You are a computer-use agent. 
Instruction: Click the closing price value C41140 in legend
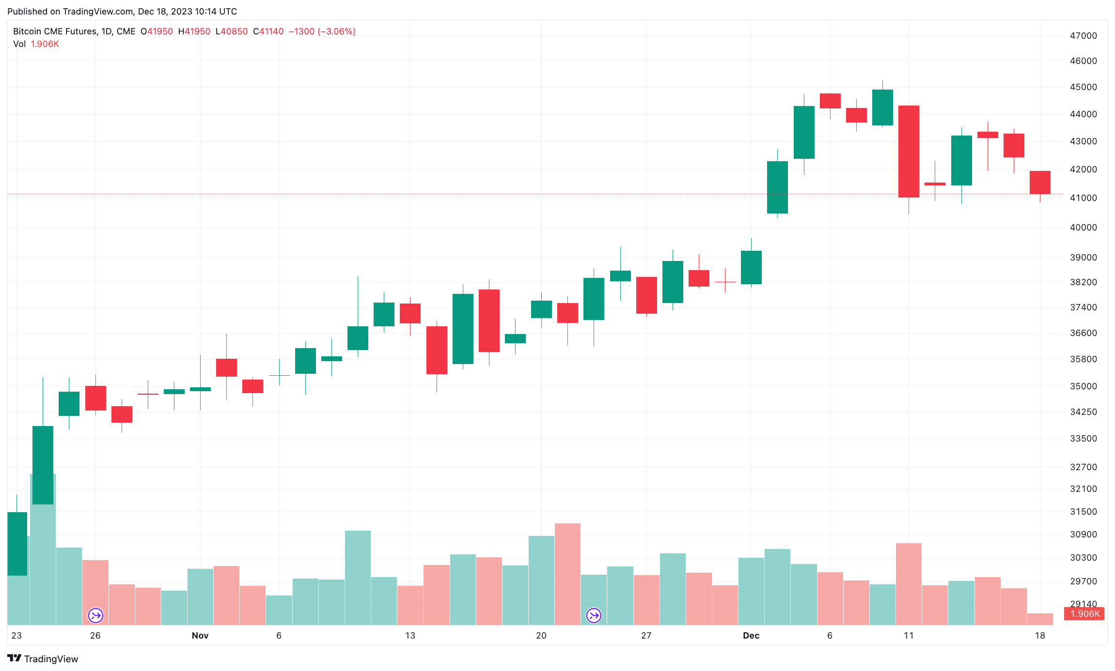coord(268,31)
